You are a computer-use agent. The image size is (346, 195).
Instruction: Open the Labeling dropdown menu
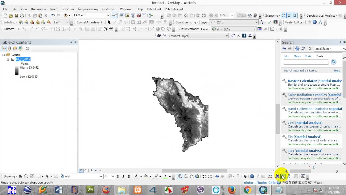pyautogui.click(x=10, y=22)
